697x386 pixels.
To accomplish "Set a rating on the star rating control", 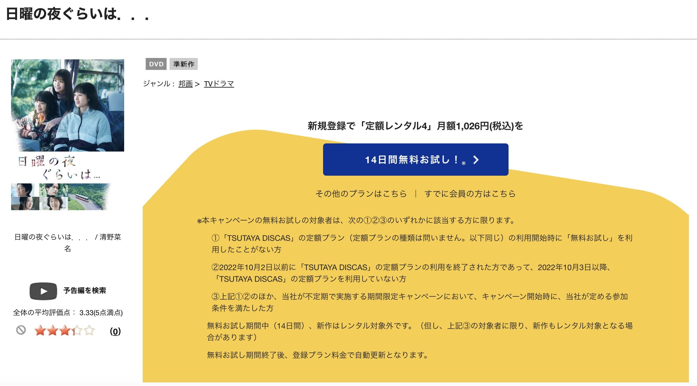I will click(x=66, y=330).
